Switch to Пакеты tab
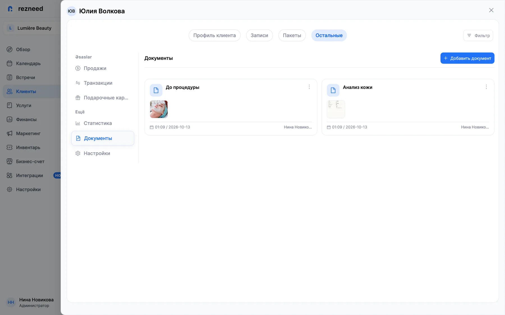 (x=292, y=35)
